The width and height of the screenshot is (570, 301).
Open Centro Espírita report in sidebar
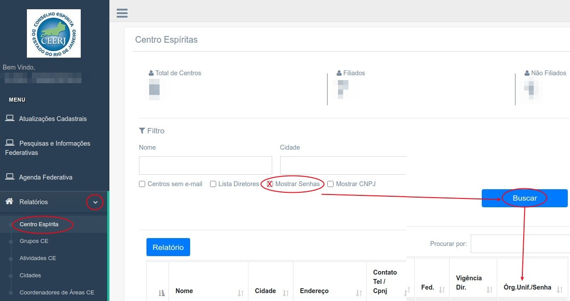tap(39, 224)
